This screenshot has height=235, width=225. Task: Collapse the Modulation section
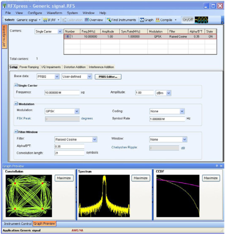(x=16, y=104)
